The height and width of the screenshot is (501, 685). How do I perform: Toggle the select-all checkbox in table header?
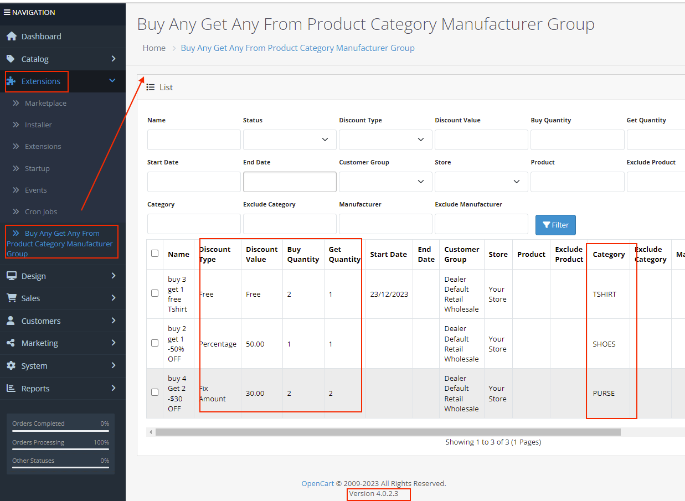click(x=155, y=254)
